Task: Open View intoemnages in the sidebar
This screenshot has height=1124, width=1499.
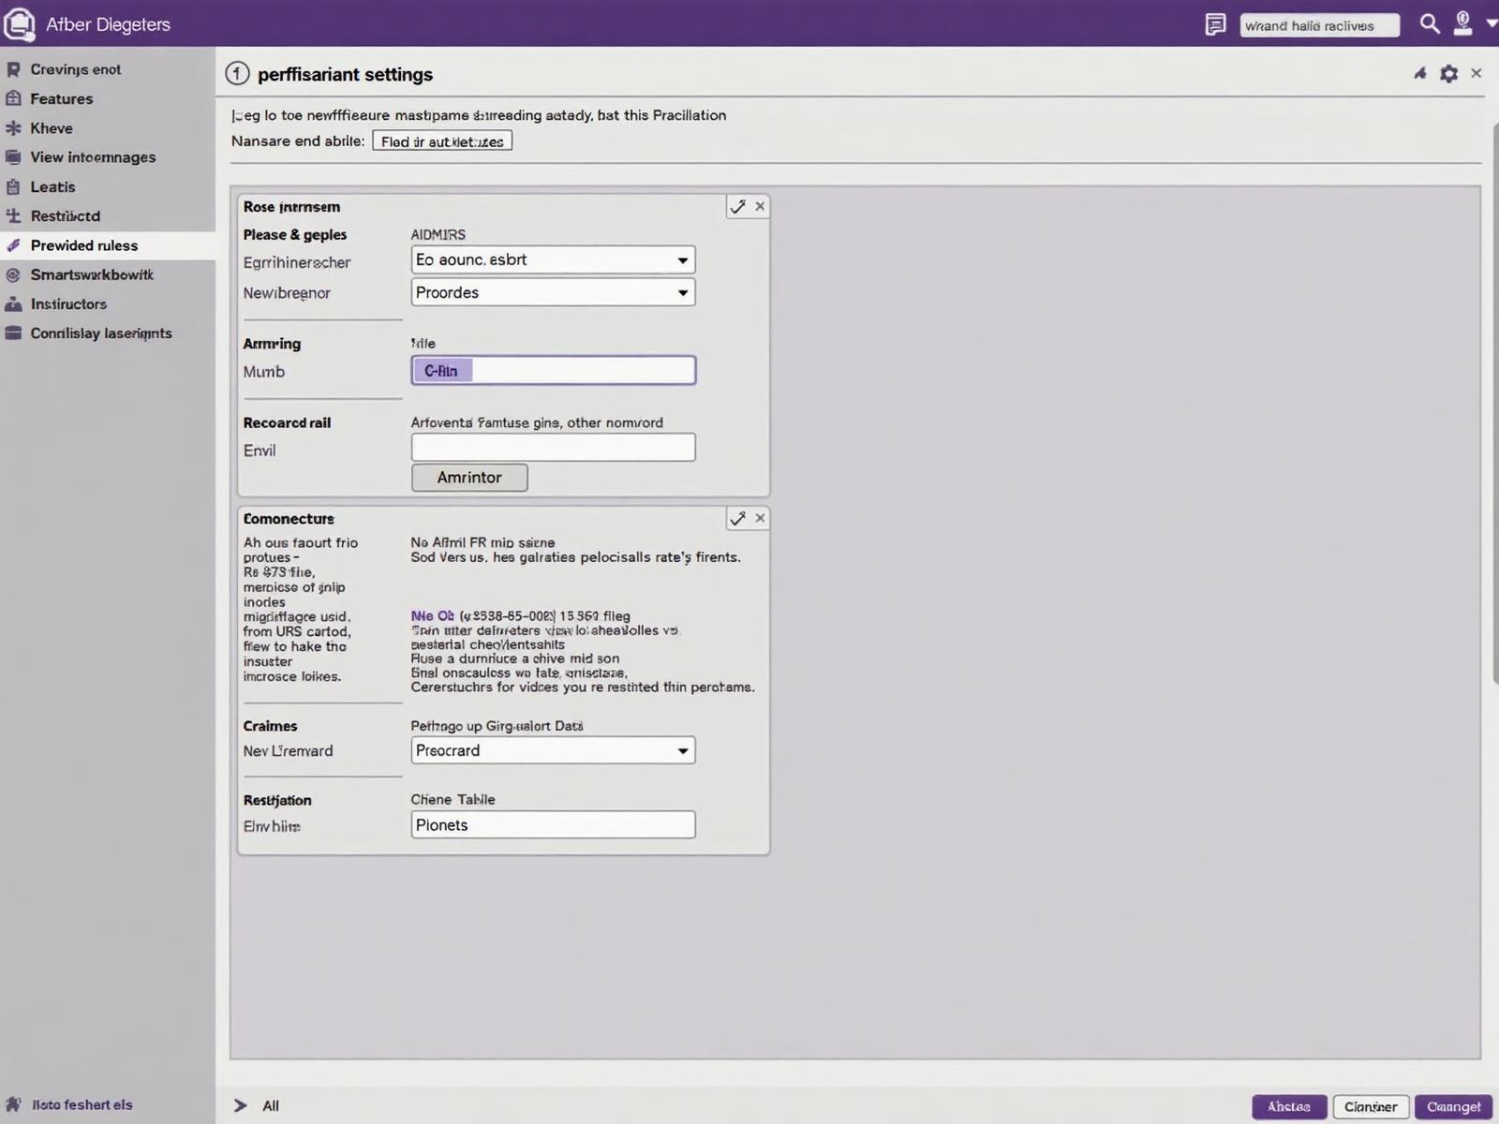Action: [x=93, y=157]
